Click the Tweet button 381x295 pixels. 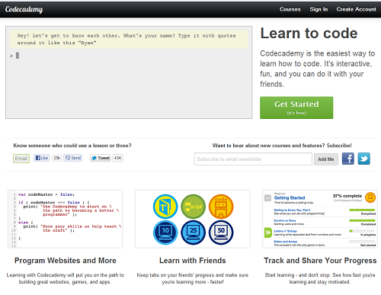tap(101, 158)
